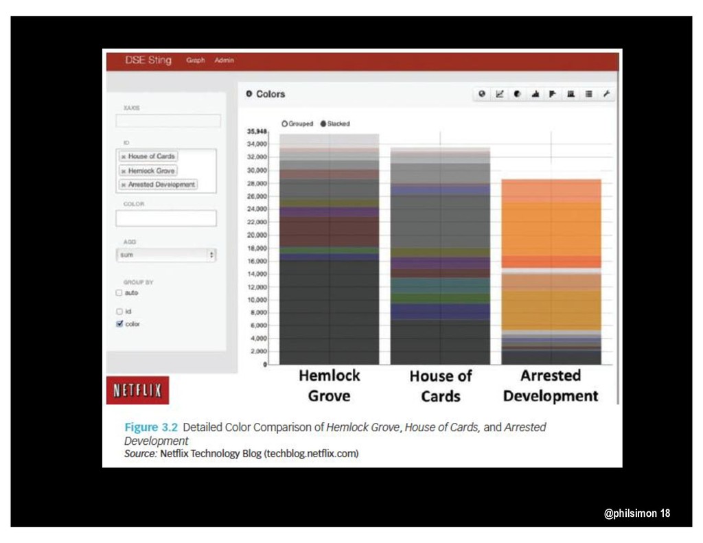The width and height of the screenshot is (703, 543).
Task: Select the horizontal bar chart icon
Action: point(553,94)
